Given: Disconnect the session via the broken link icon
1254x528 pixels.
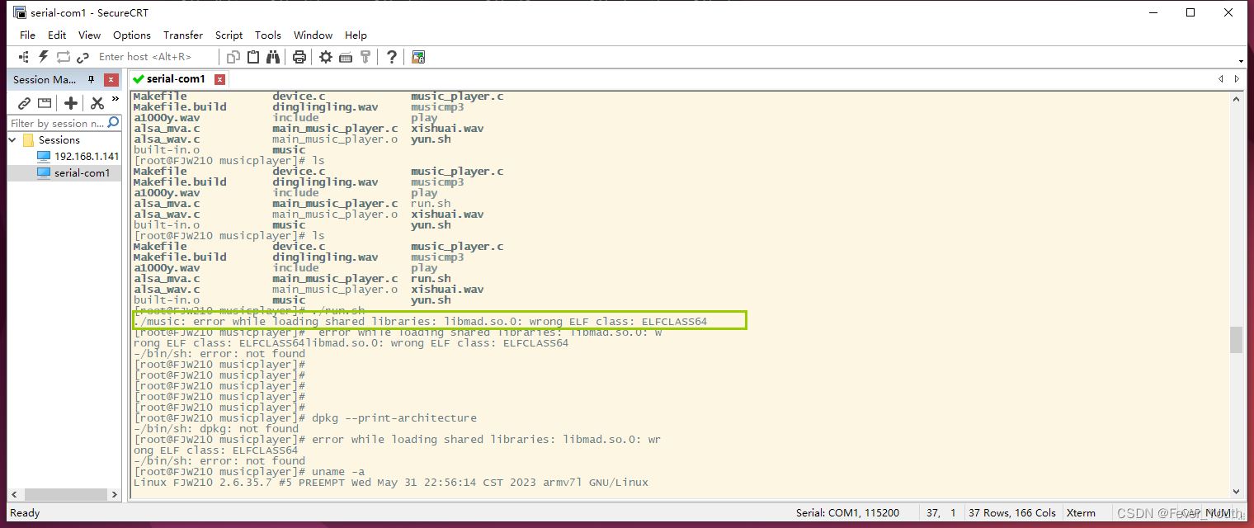Looking at the screenshot, I should (x=82, y=56).
